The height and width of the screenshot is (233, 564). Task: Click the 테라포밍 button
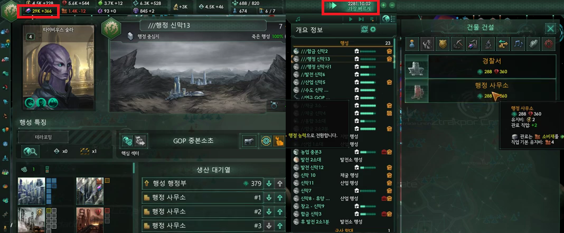tap(43, 137)
